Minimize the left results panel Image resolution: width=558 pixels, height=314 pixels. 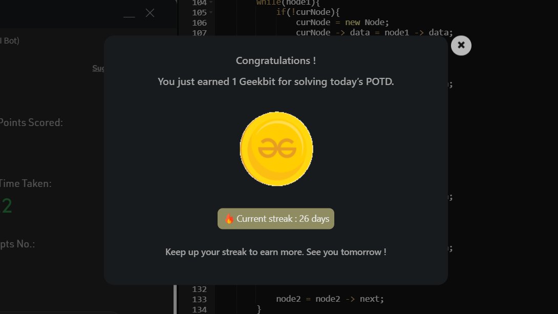point(129,16)
